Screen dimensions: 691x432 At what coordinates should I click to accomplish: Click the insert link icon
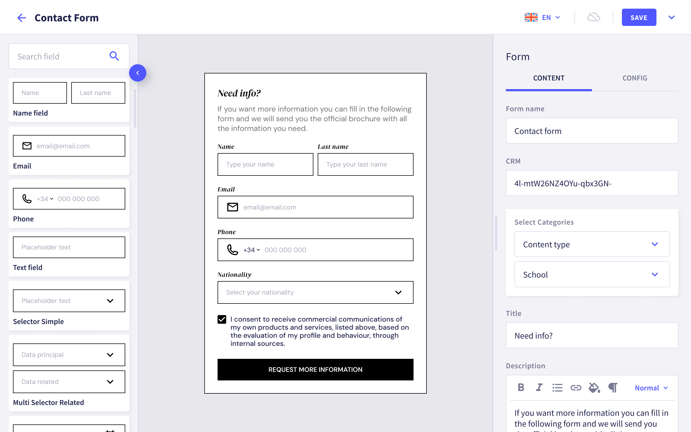click(x=576, y=387)
